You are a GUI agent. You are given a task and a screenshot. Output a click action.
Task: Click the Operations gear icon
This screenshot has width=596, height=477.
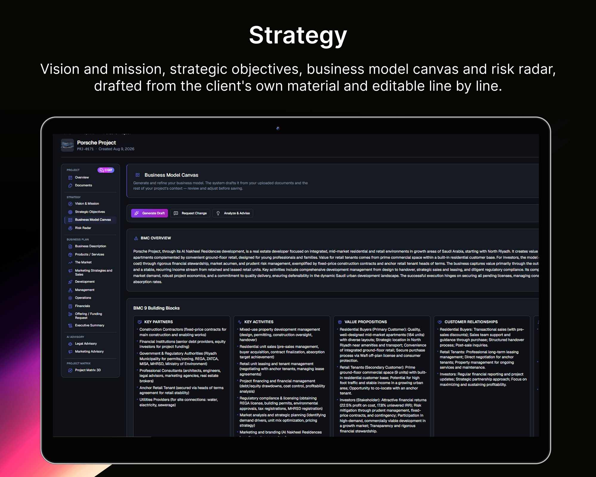coord(70,298)
